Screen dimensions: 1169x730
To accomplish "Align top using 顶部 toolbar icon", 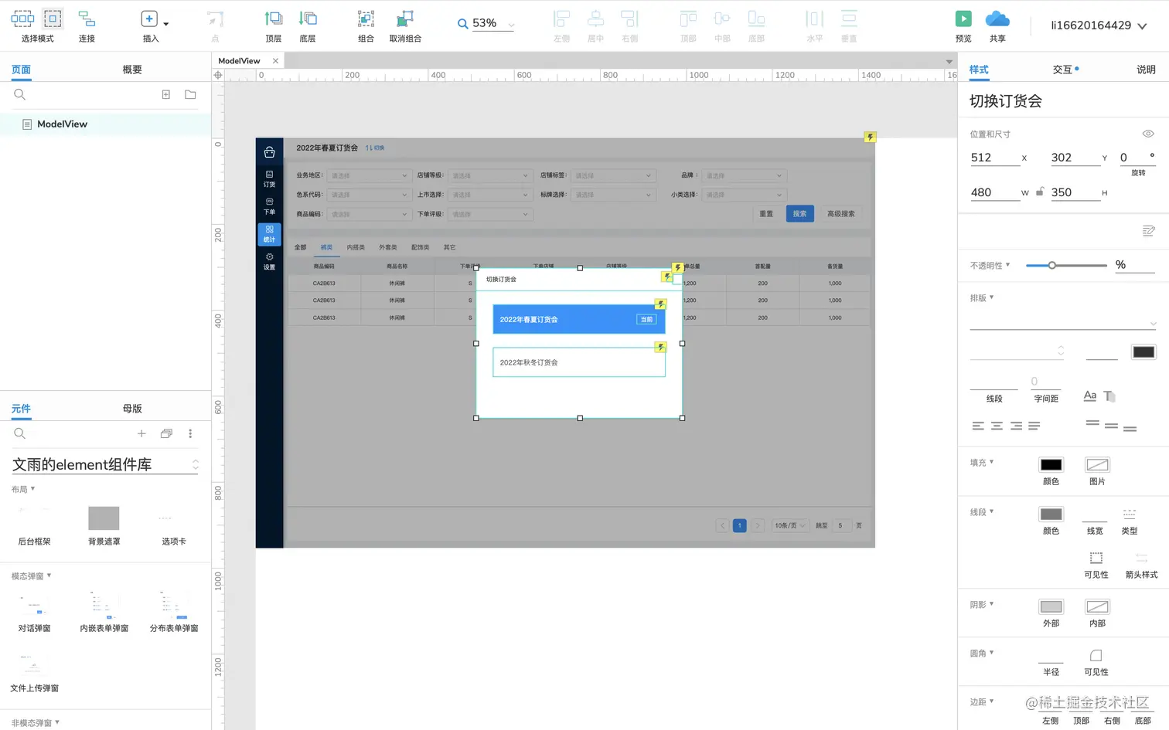I will (x=688, y=19).
